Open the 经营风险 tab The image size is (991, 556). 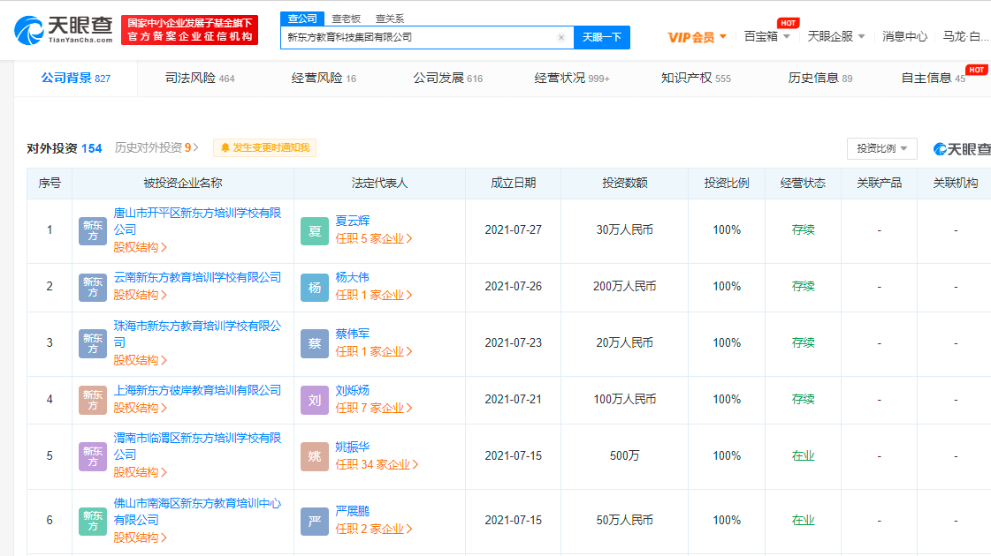(x=324, y=79)
